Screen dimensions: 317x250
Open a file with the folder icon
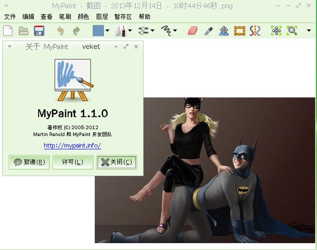[24, 31]
